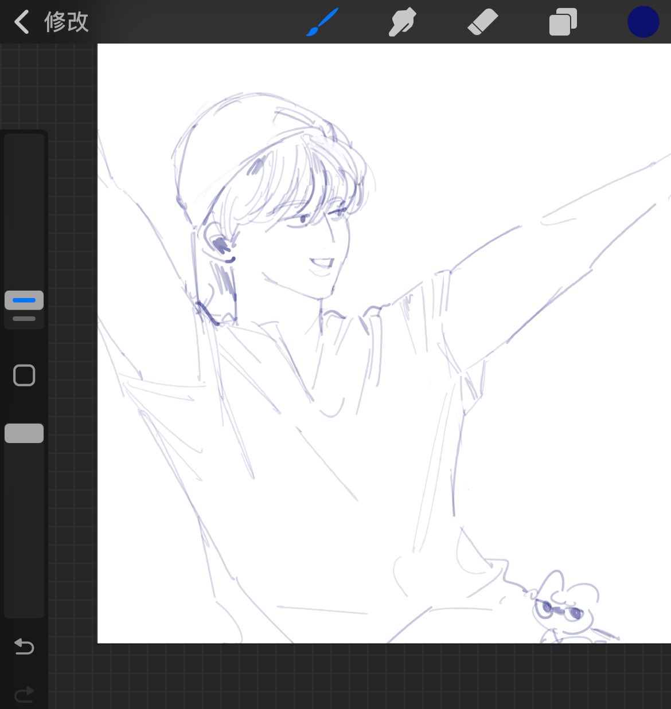Click the brush size slider handle
The width and height of the screenshot is (671, 709).
click(24, 300)
